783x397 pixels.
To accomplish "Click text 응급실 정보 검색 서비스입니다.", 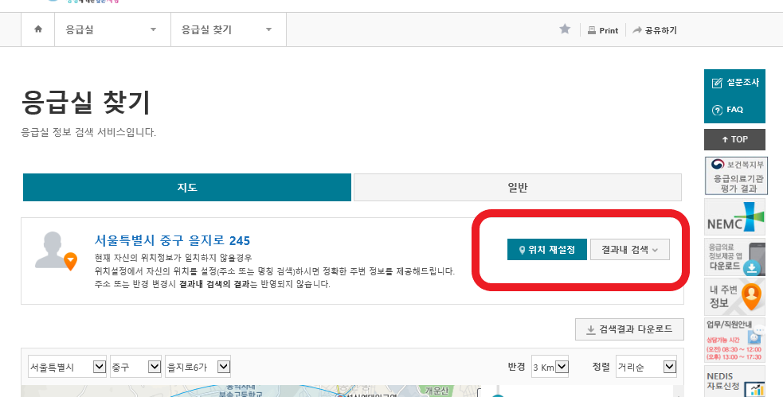I will coord(88,133).
